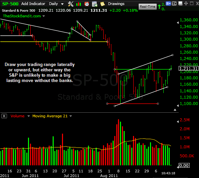This screenshot has height=178, width=199.
Task: Toggle the gray T dropdown button
Action: 174,4
